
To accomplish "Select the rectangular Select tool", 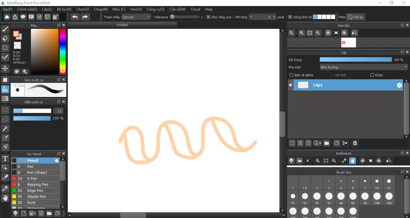I will pos(5,110).
